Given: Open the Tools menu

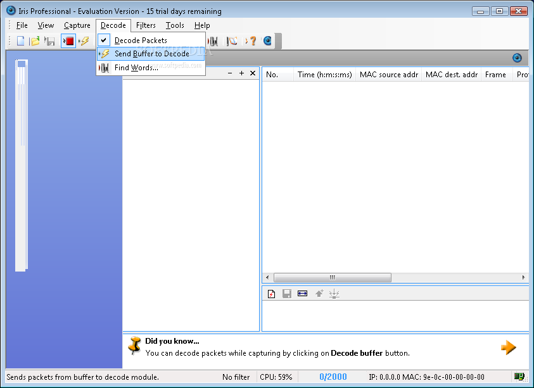Looking at the screenshot, I should tap(175, 25).
